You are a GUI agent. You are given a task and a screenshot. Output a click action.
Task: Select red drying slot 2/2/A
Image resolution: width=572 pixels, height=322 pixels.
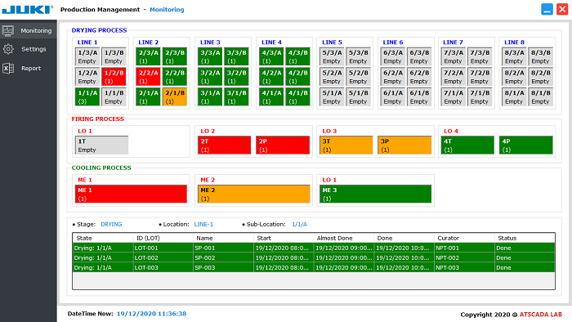[148, 77]
